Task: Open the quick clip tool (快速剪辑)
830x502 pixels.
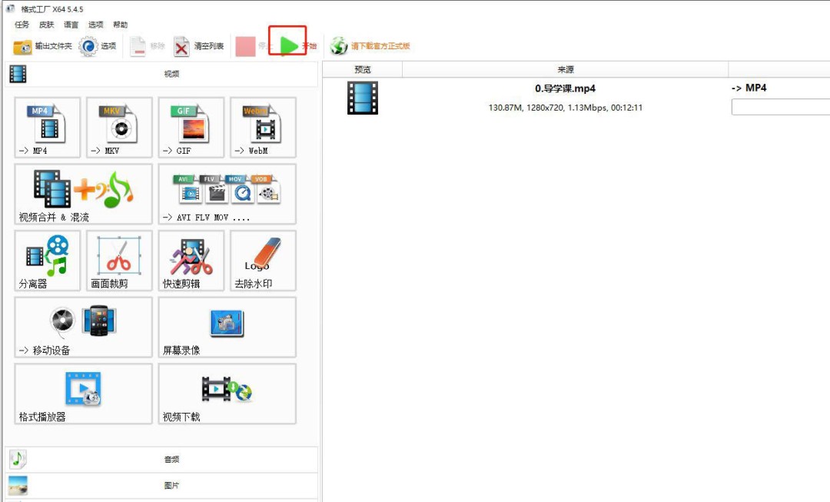Action: [x=191, y=261]
